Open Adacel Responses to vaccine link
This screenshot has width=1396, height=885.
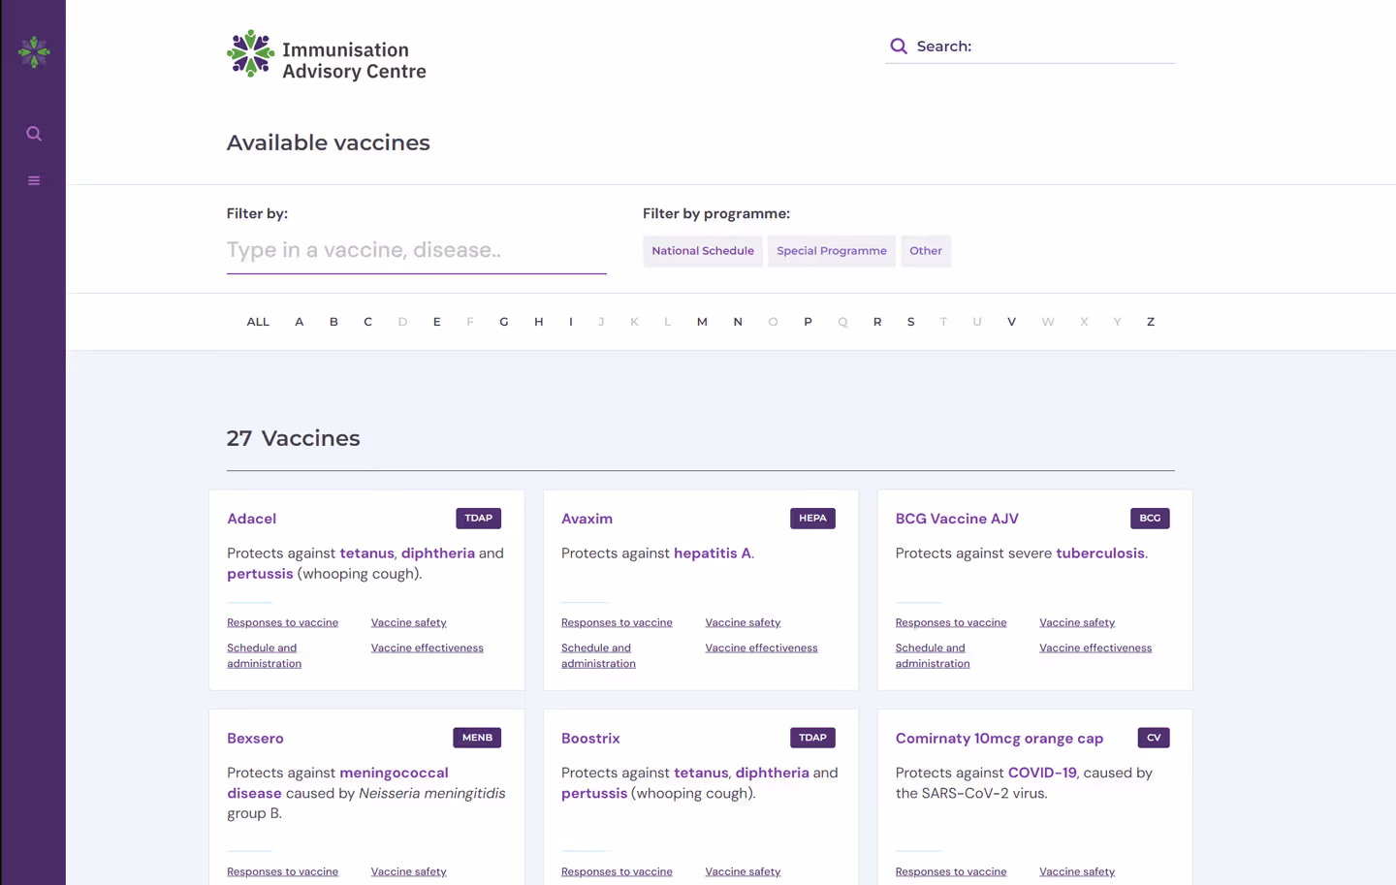282,622
